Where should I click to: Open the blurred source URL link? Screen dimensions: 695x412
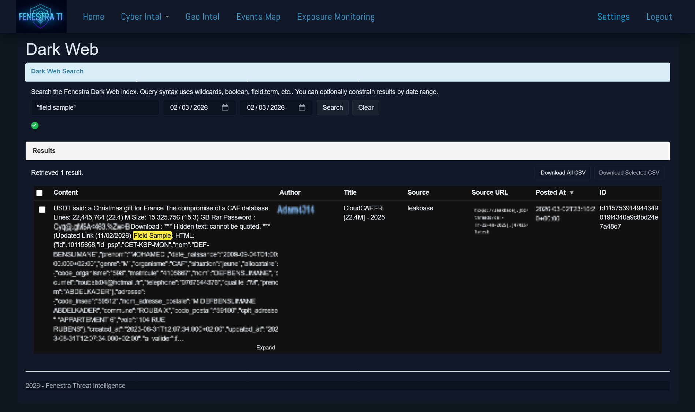tap(501, 221)
